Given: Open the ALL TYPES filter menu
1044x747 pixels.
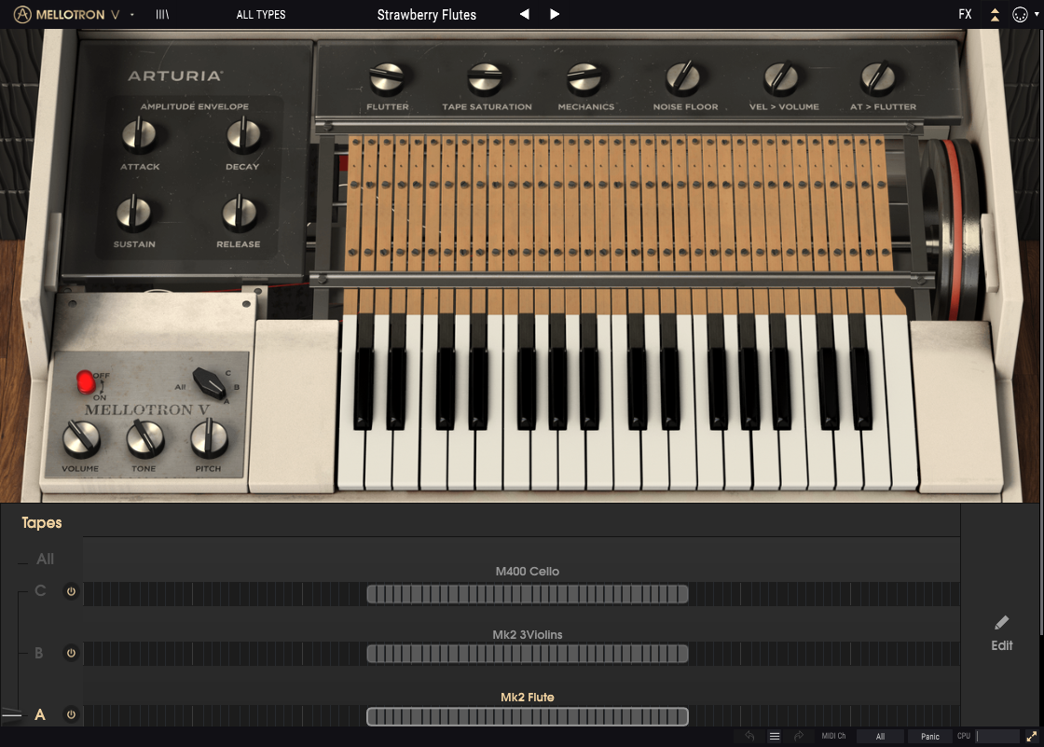Looking at the screenshot, I should point(261,14).
